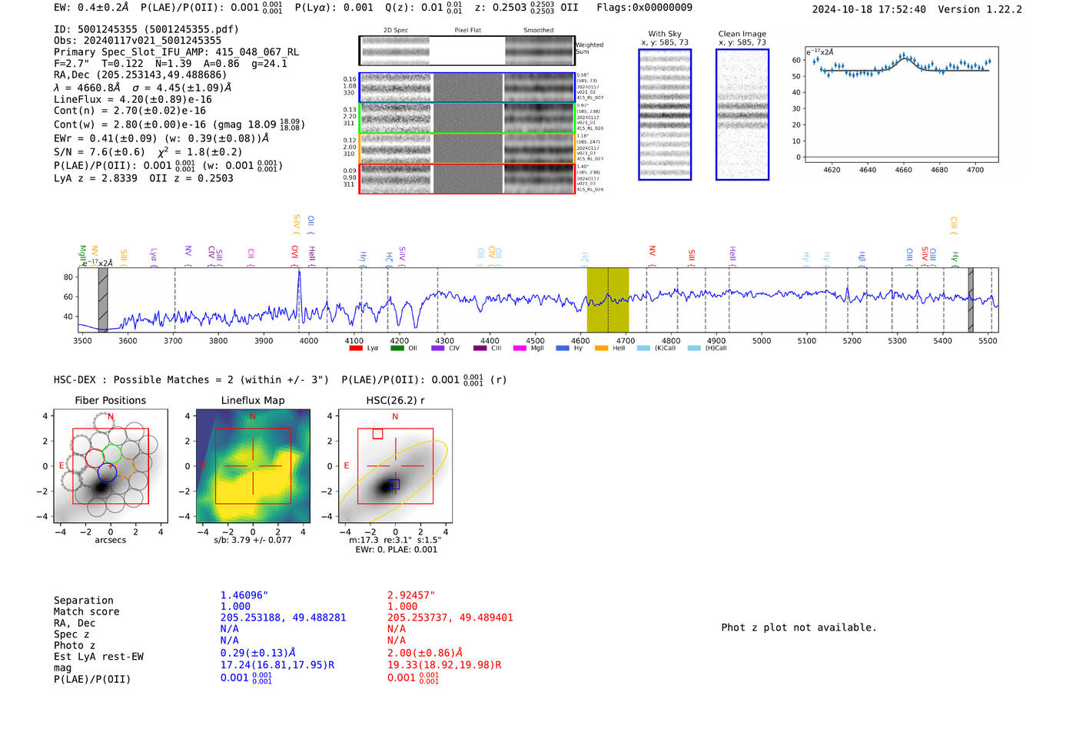This screenshot has height=732, width=1076.
Task: Click the λ = 4660.8Å line
Action: [x=142, y=88]
